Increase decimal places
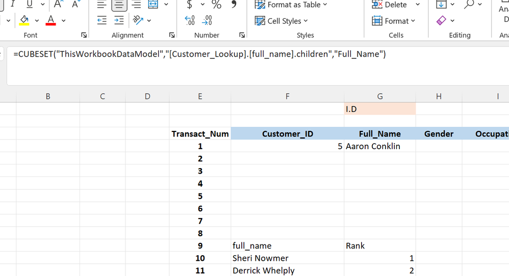Screen dimensions: 509x276 (190, 20)
